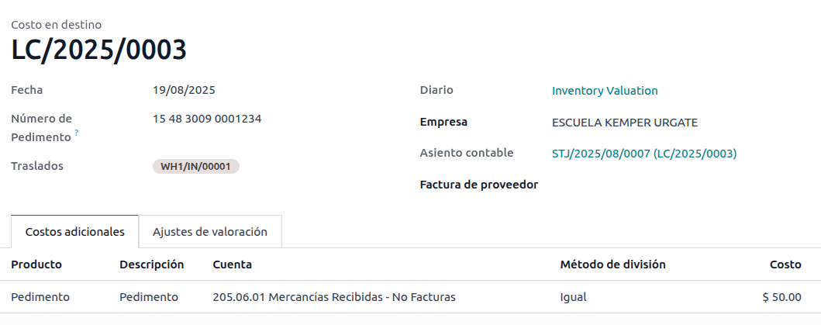Edit the $ 50.00 cost cell

tap(781, 297)
